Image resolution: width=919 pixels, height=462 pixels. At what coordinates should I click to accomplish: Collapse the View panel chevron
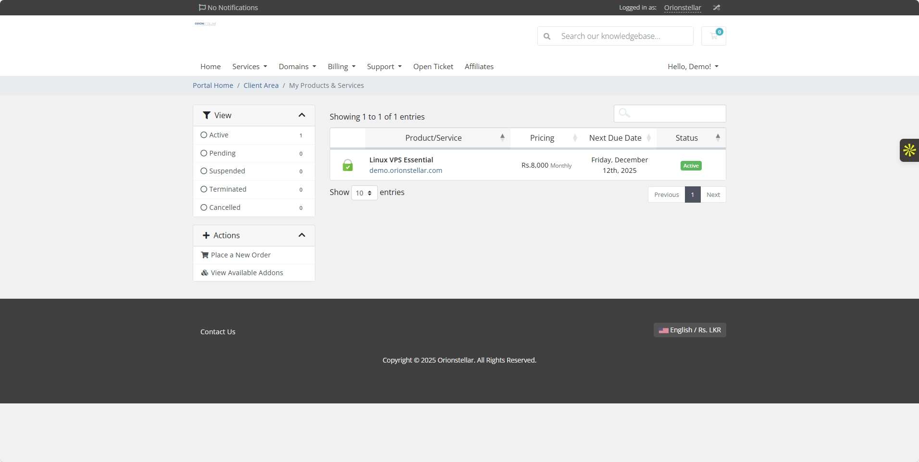(x=301, y=115)
